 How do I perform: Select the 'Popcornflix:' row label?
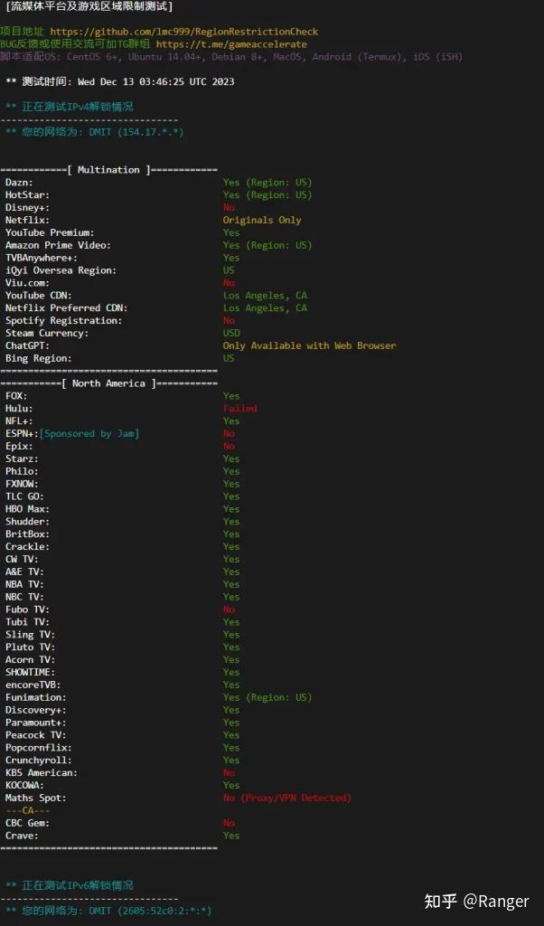pyautogui.click(x=38, y=748)
